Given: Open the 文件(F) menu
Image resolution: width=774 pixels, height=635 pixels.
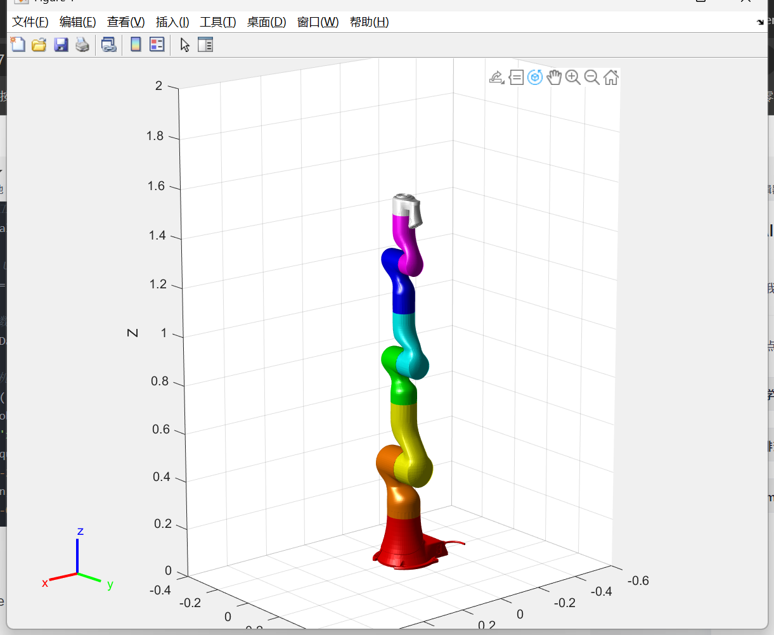Looking at the screenshot, I should click(30, 22).
